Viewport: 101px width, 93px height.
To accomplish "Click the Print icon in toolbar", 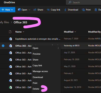I will point(83,10).
